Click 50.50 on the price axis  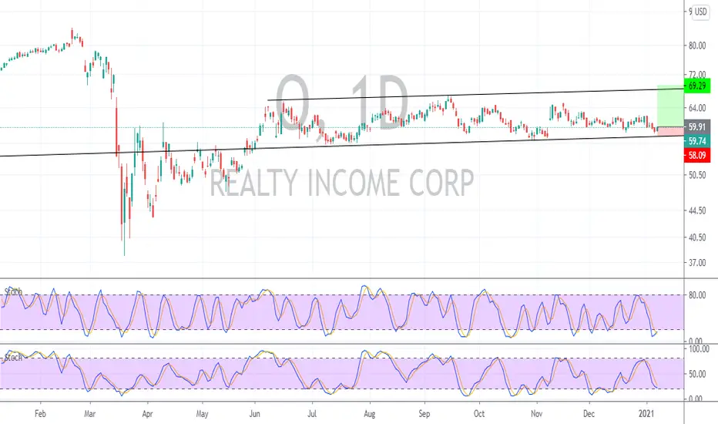[697, 175]
